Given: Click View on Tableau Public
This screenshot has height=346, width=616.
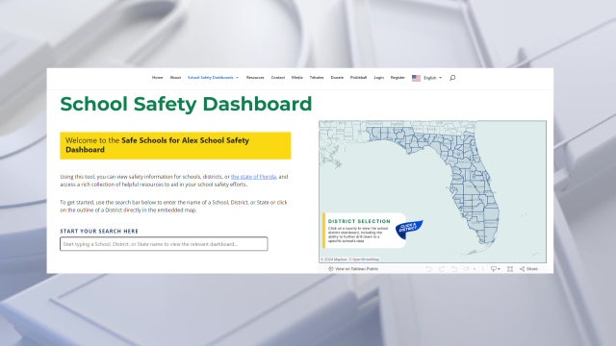Looking at the screenshot, I should [x=356, y=269].
